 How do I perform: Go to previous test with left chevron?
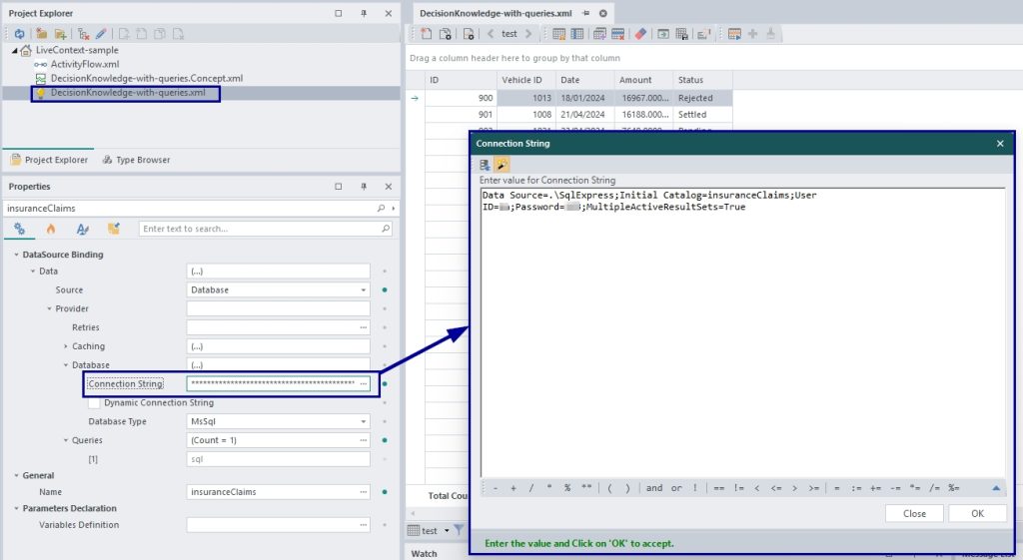pos(490,34)
